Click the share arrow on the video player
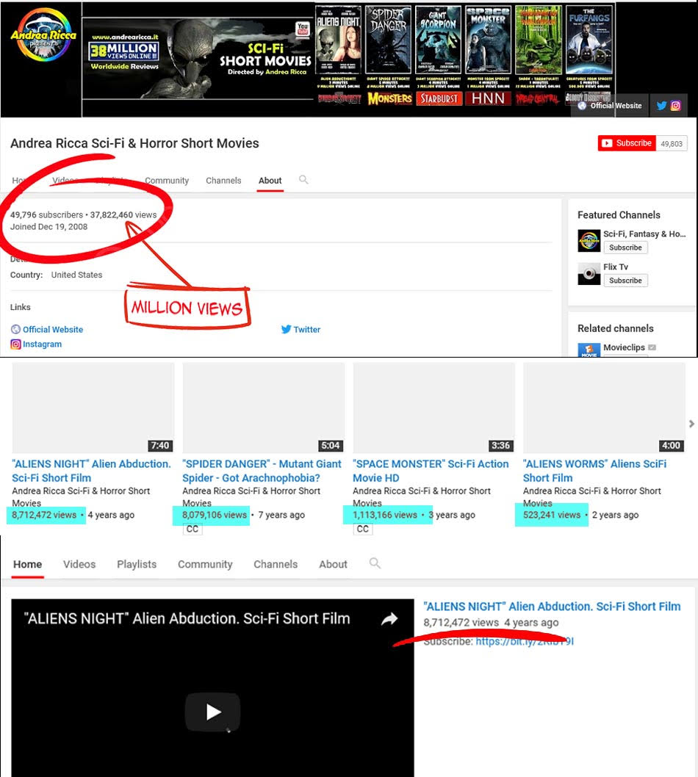 click(x=389, y=618)
